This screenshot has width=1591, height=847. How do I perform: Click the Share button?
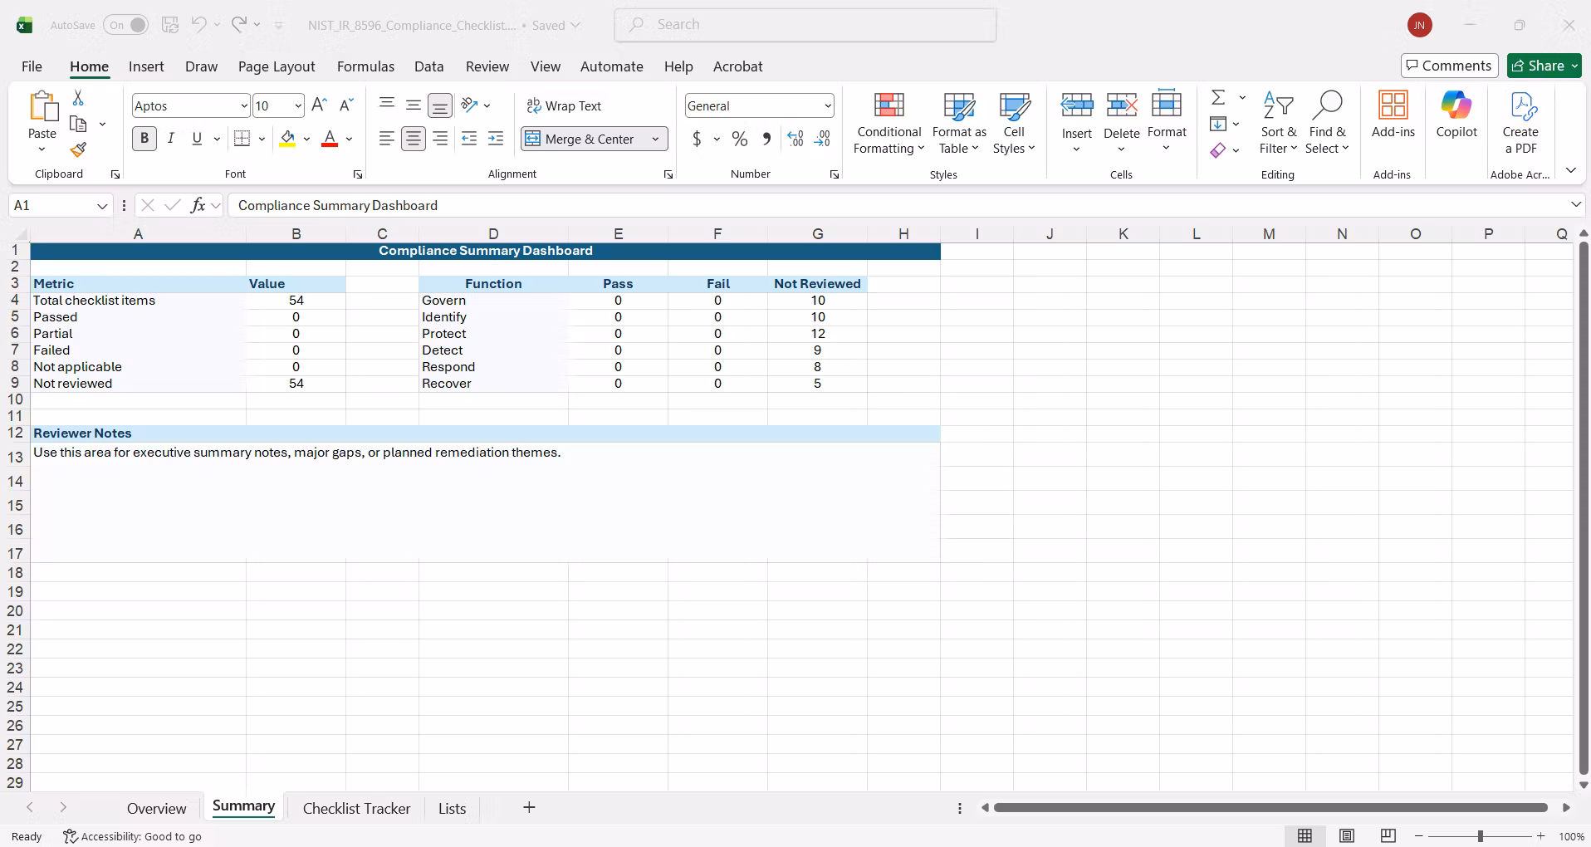1544,66
